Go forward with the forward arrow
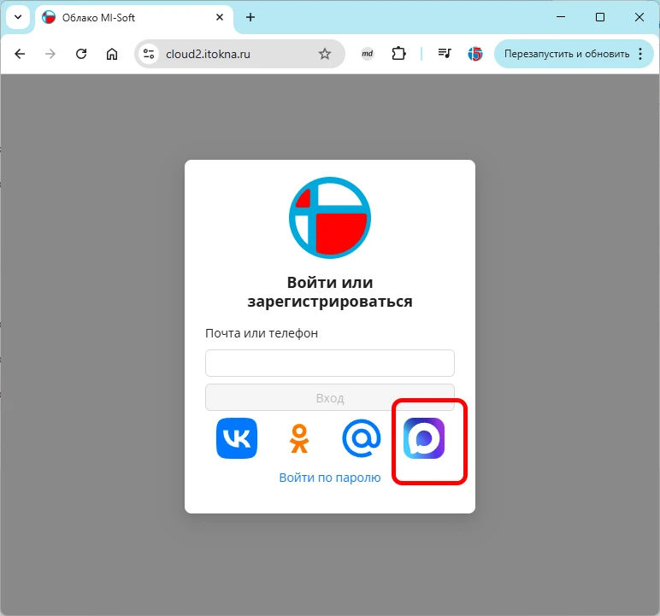 pyautogui.click(x=50, y=54)
